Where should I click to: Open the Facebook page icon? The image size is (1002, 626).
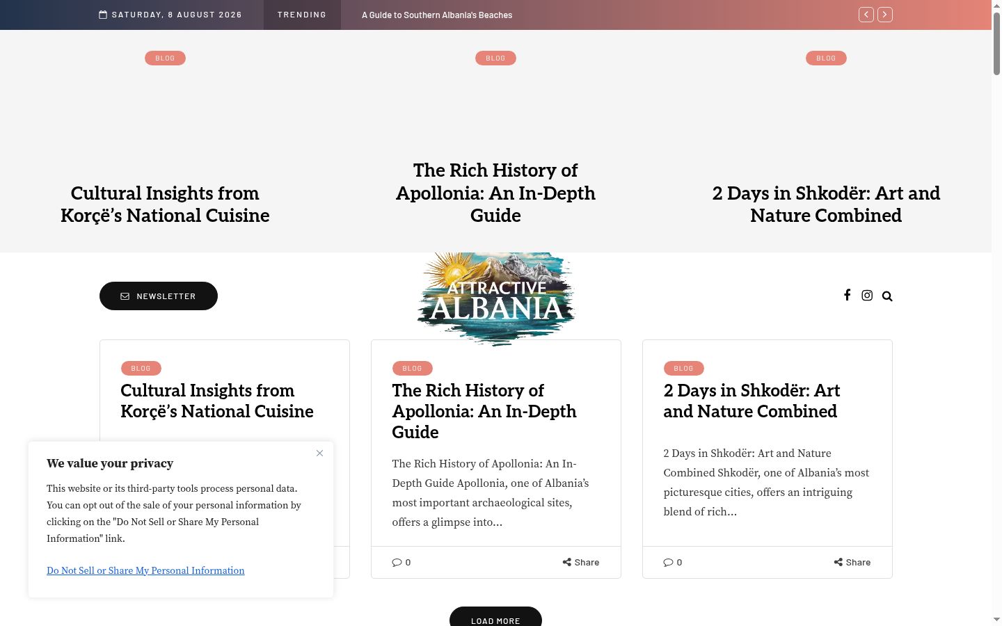click(x=847, y=295)
